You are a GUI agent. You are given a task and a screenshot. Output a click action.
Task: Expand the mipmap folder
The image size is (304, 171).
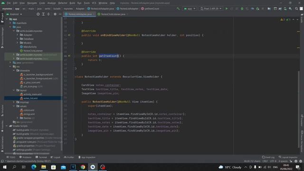[x=14, y=102]
